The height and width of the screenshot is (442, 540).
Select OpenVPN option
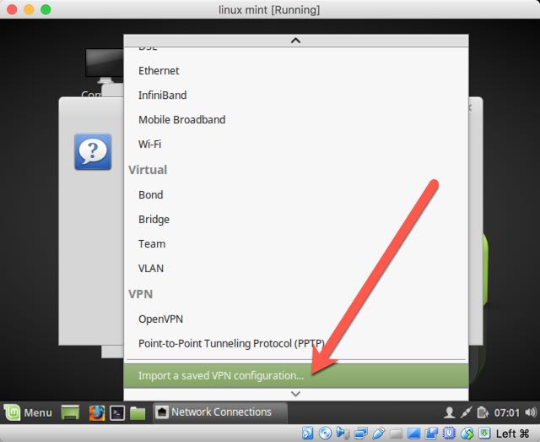[x=296, y=319]
